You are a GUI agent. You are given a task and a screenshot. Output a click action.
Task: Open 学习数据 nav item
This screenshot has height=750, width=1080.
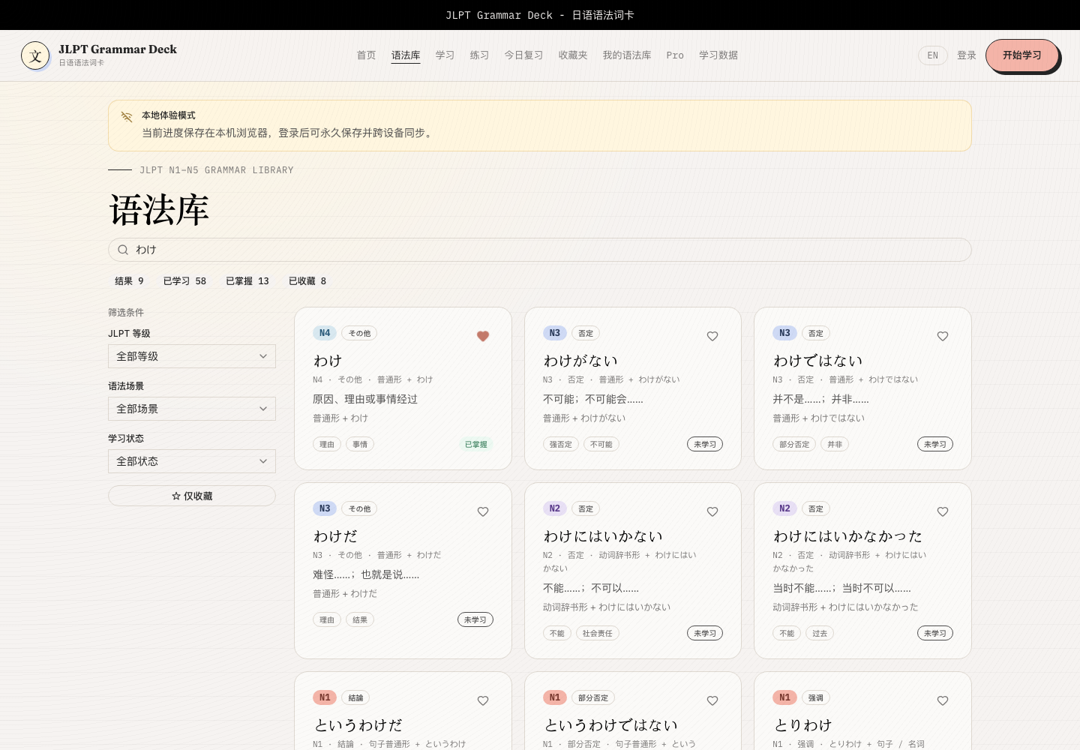pyautogui.click(x=718, y=55)
